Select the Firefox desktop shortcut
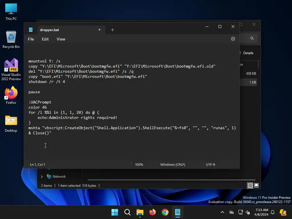292x219 pixels. point(11,95)
